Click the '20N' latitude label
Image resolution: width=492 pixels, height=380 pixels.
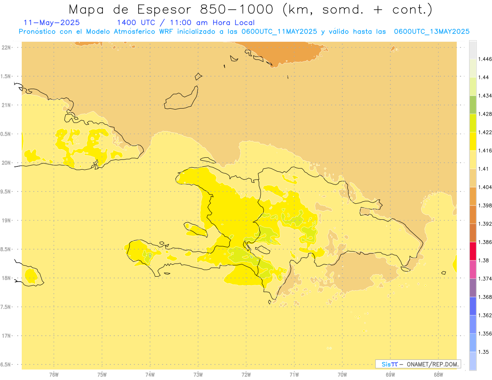7,163
